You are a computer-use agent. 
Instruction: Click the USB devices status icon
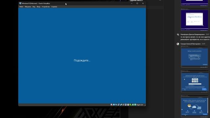(121, 105)
